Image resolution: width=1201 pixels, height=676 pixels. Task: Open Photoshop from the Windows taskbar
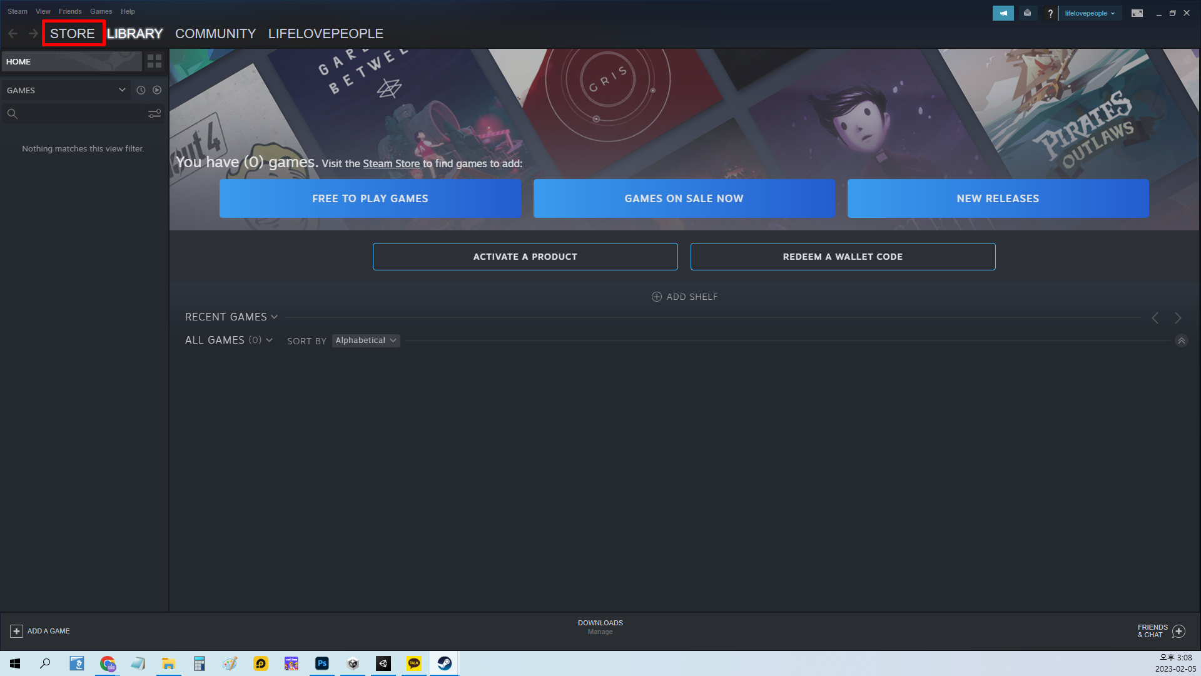[x=322, y=663]
